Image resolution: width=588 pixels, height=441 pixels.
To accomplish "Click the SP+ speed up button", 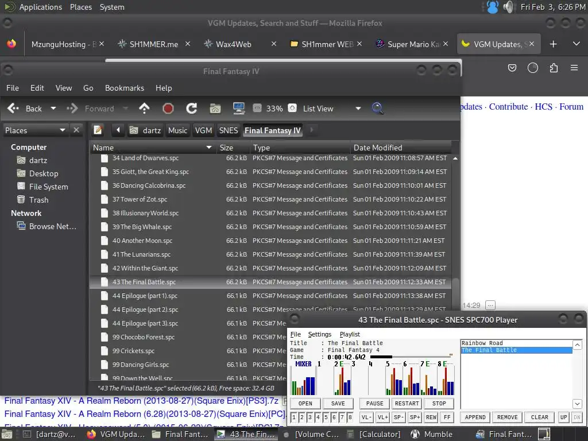I will 415,417.
